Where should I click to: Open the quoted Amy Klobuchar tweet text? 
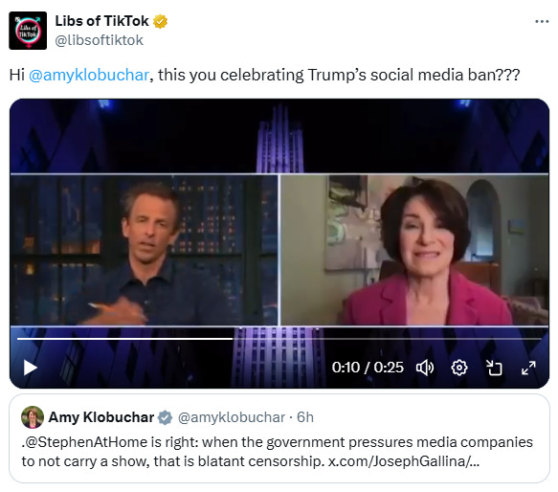pyautogui.click(x=278, y=452)
